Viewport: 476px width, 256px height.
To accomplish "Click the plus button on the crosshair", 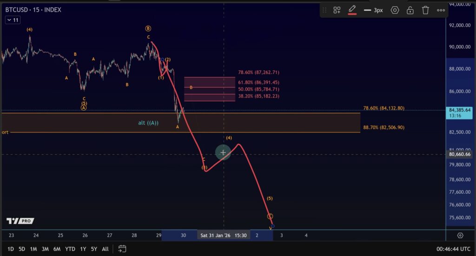I will pos(223,152).
